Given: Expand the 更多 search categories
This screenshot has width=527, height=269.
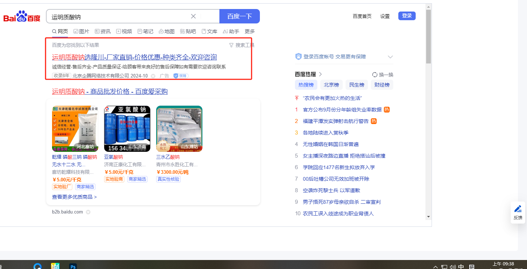Looking at the screenshot, I should [x=250, y=31].
